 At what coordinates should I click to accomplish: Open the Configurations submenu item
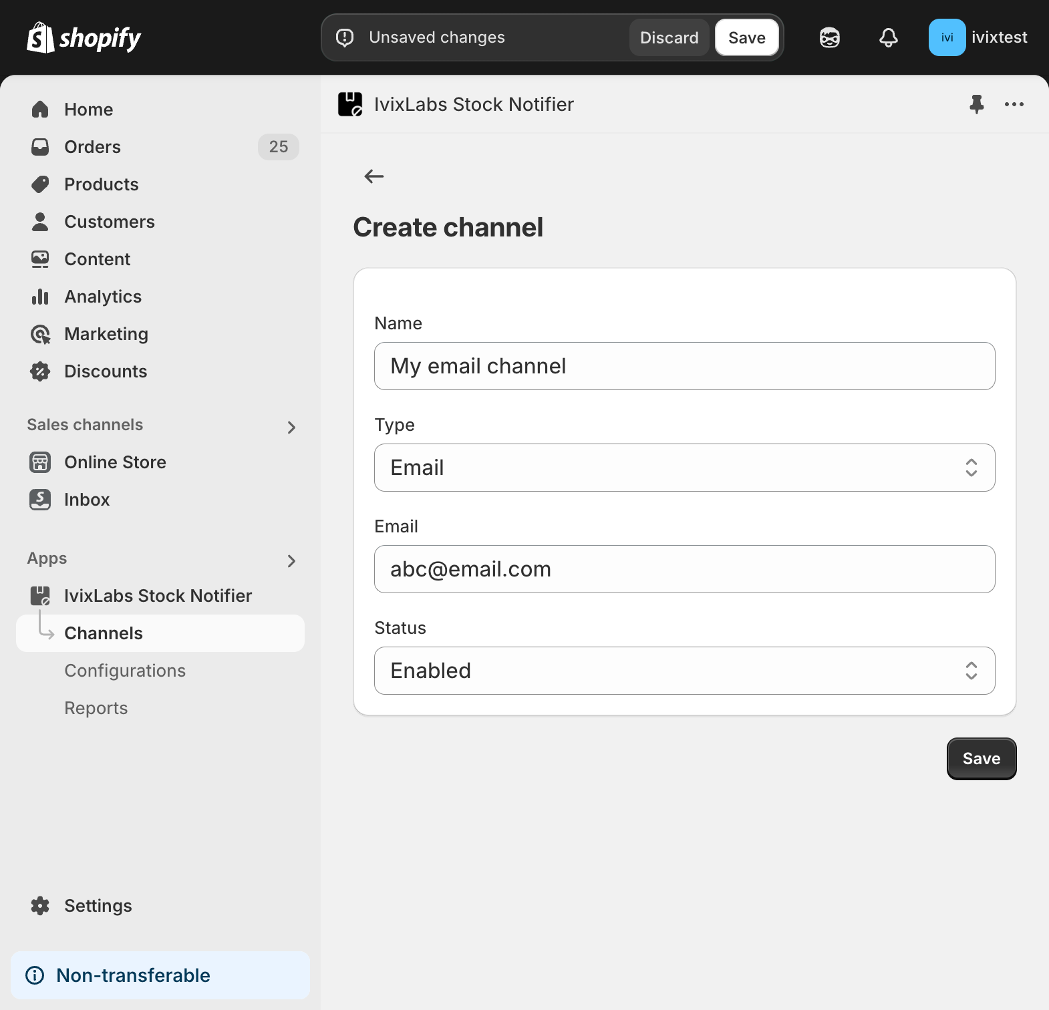(160, 671)
